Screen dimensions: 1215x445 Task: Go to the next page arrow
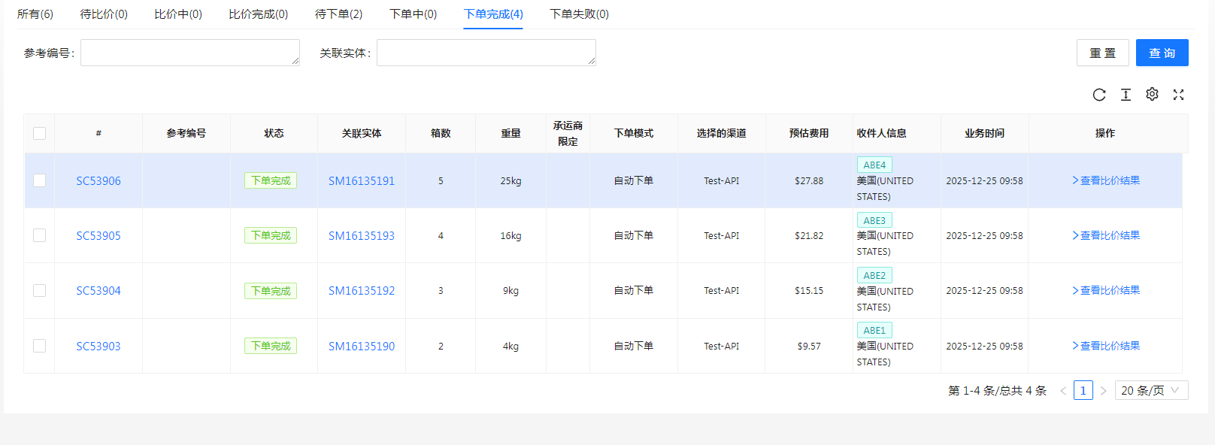(x=1103, y=391)
